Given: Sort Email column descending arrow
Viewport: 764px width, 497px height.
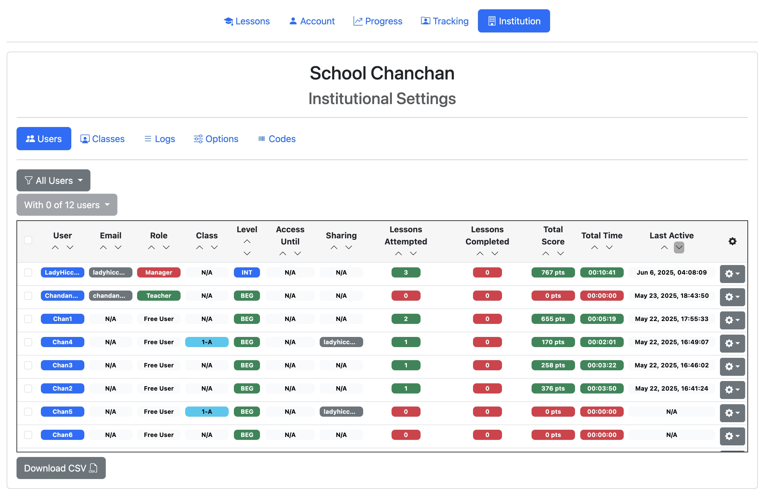Looking at the screenshot, I should pos(118,248).
